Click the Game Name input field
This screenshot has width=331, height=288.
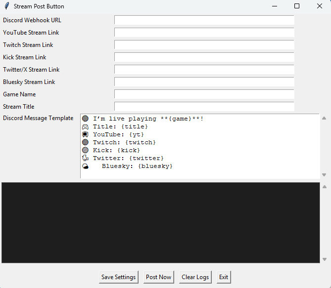[204, 94]
